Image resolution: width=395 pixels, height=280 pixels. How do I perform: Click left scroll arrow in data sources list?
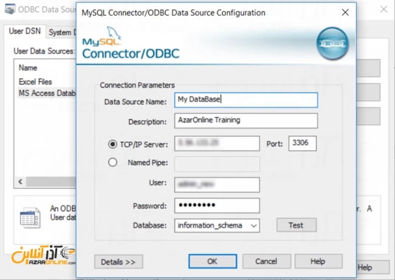click(21, 181)
